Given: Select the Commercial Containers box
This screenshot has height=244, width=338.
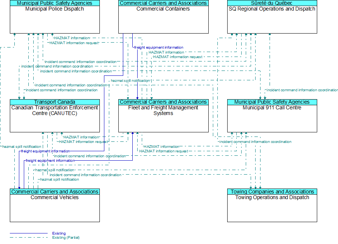Looking at the screenshot, I should (x=163, y=17).
